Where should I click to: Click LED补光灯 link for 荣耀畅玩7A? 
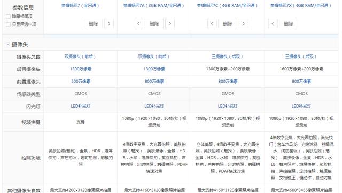154,106
